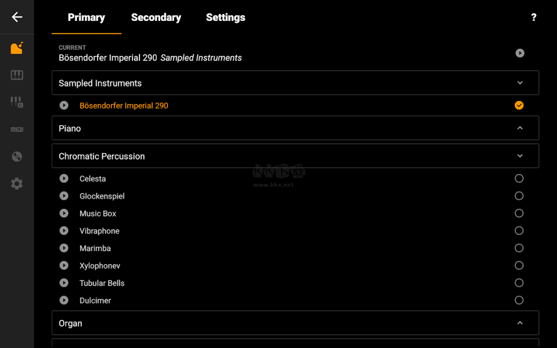Expand the Organ category
The width and height of the screenshot is (557, 348).
click(520, 323)
